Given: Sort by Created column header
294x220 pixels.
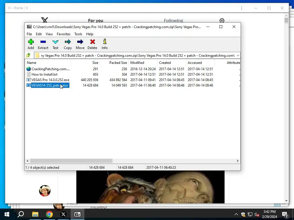Looking at the screenshot, I should 171,63.
